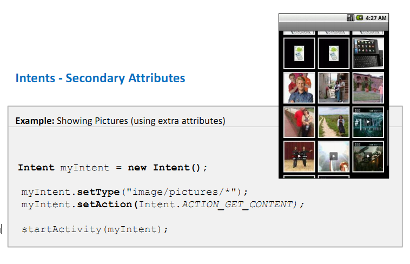
Task: Tap the battery icon in status bar
Action: pos(360,18)
